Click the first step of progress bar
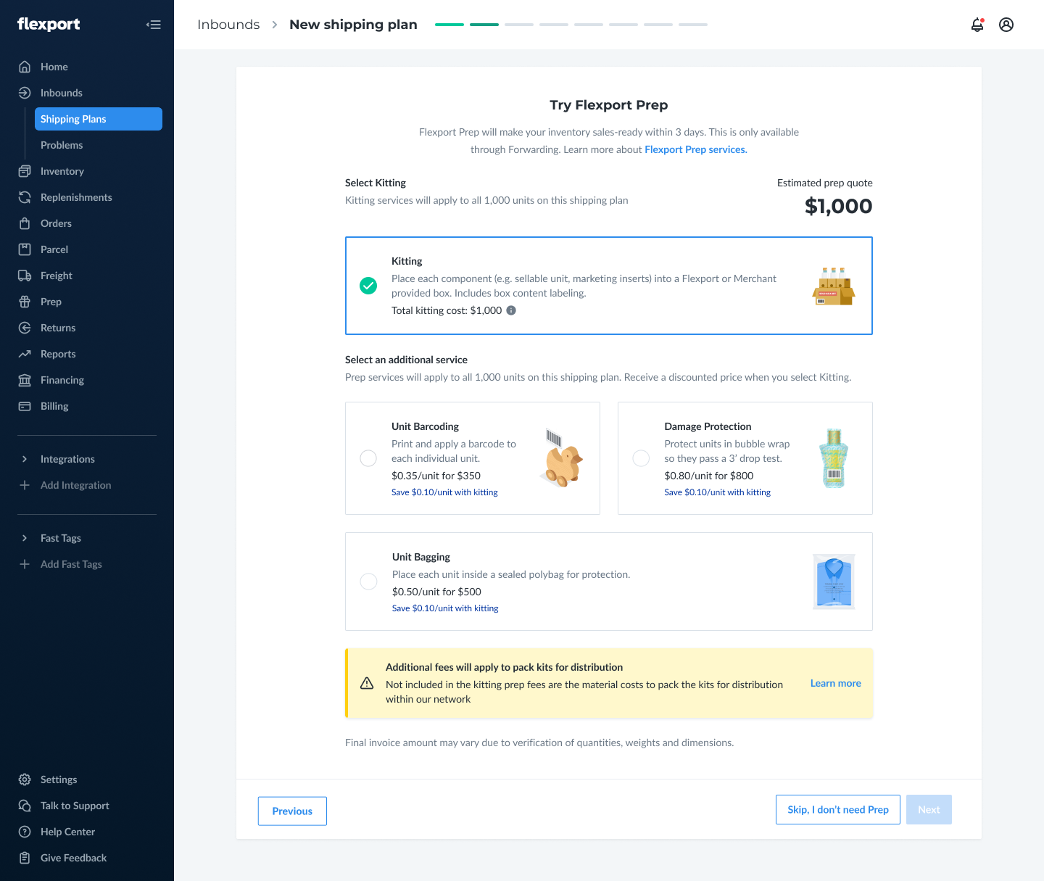Viewport: 1044px width, 881px height. 449,25
